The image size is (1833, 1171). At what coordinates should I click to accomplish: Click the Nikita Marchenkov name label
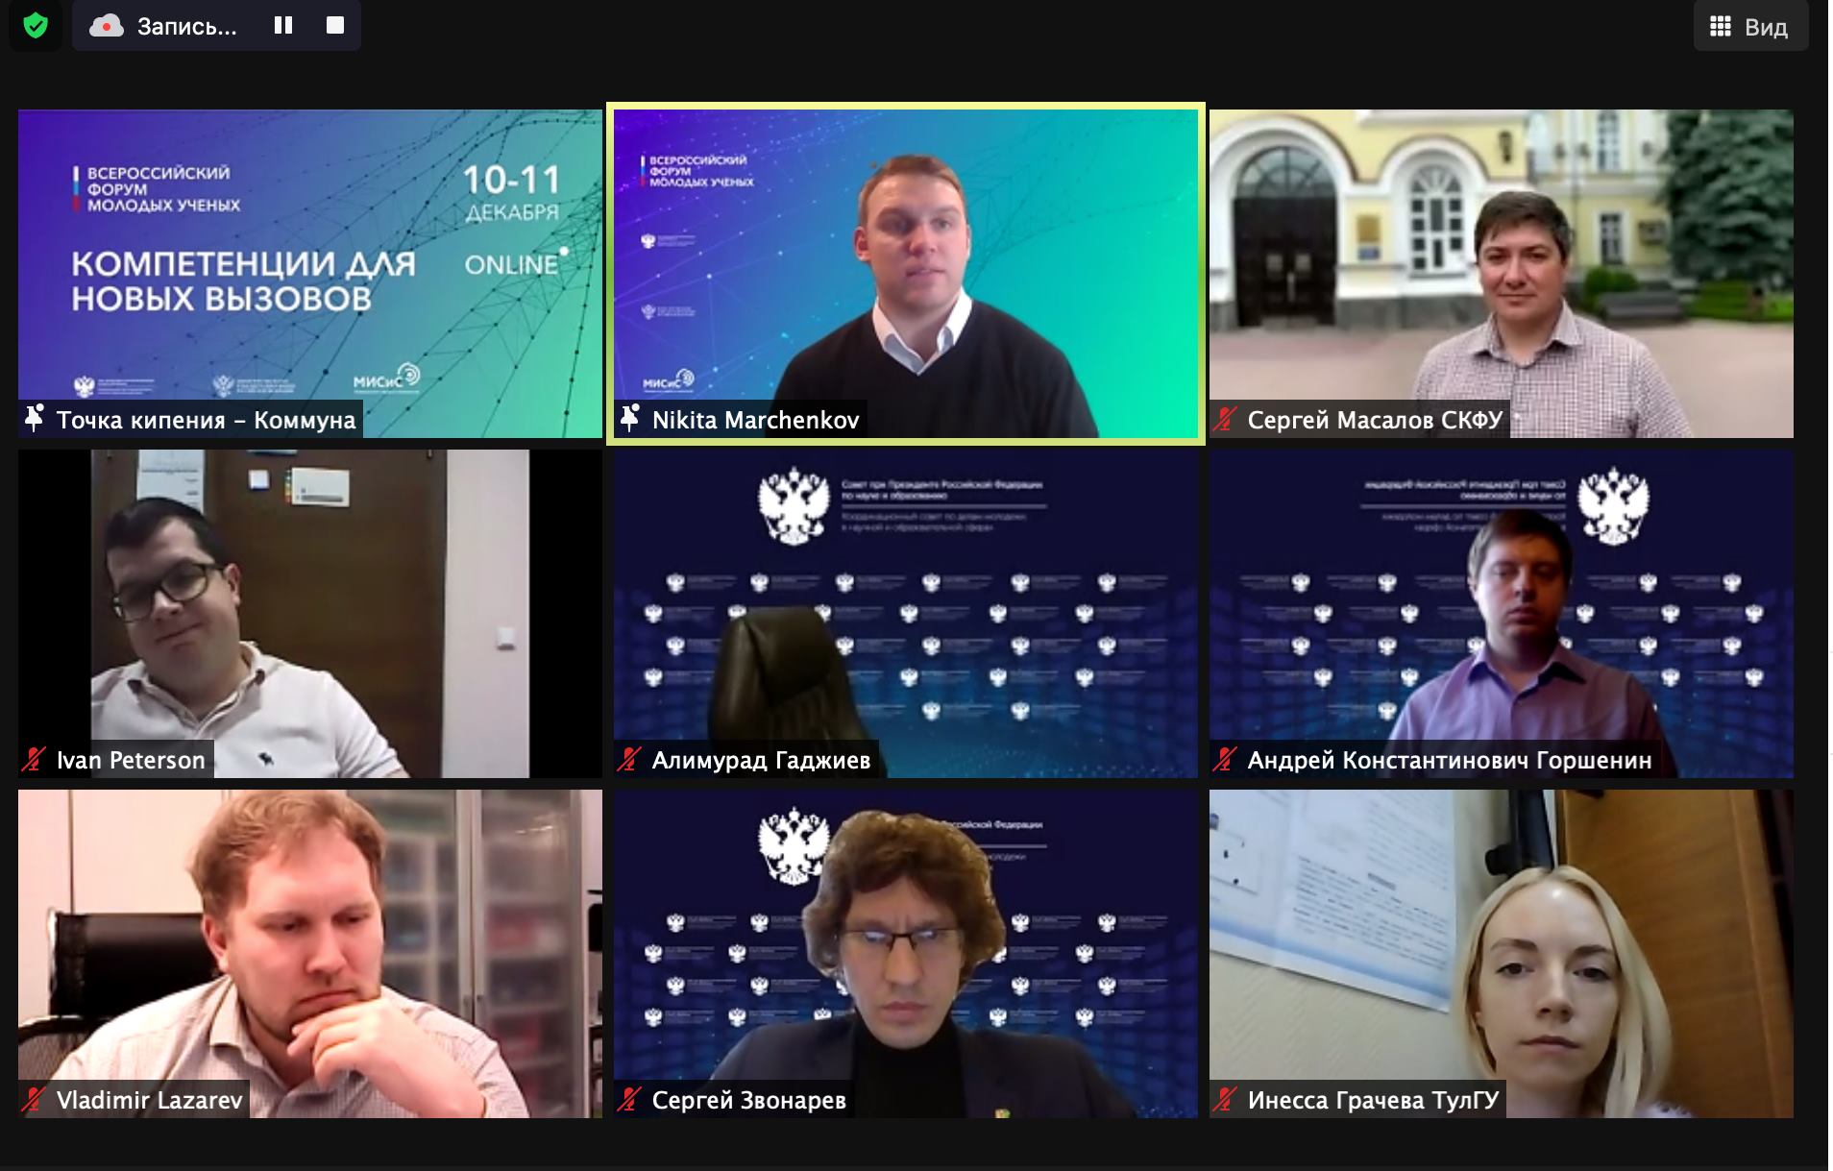(755, 420)
